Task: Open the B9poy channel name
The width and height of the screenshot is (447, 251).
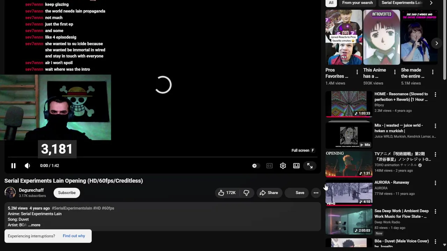Action: 379,105
